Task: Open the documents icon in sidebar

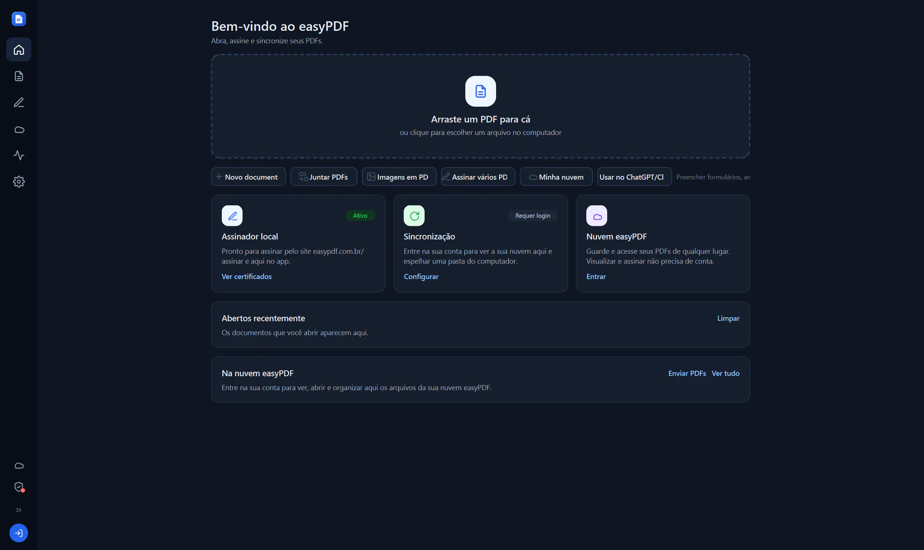Action: (19, 76)
